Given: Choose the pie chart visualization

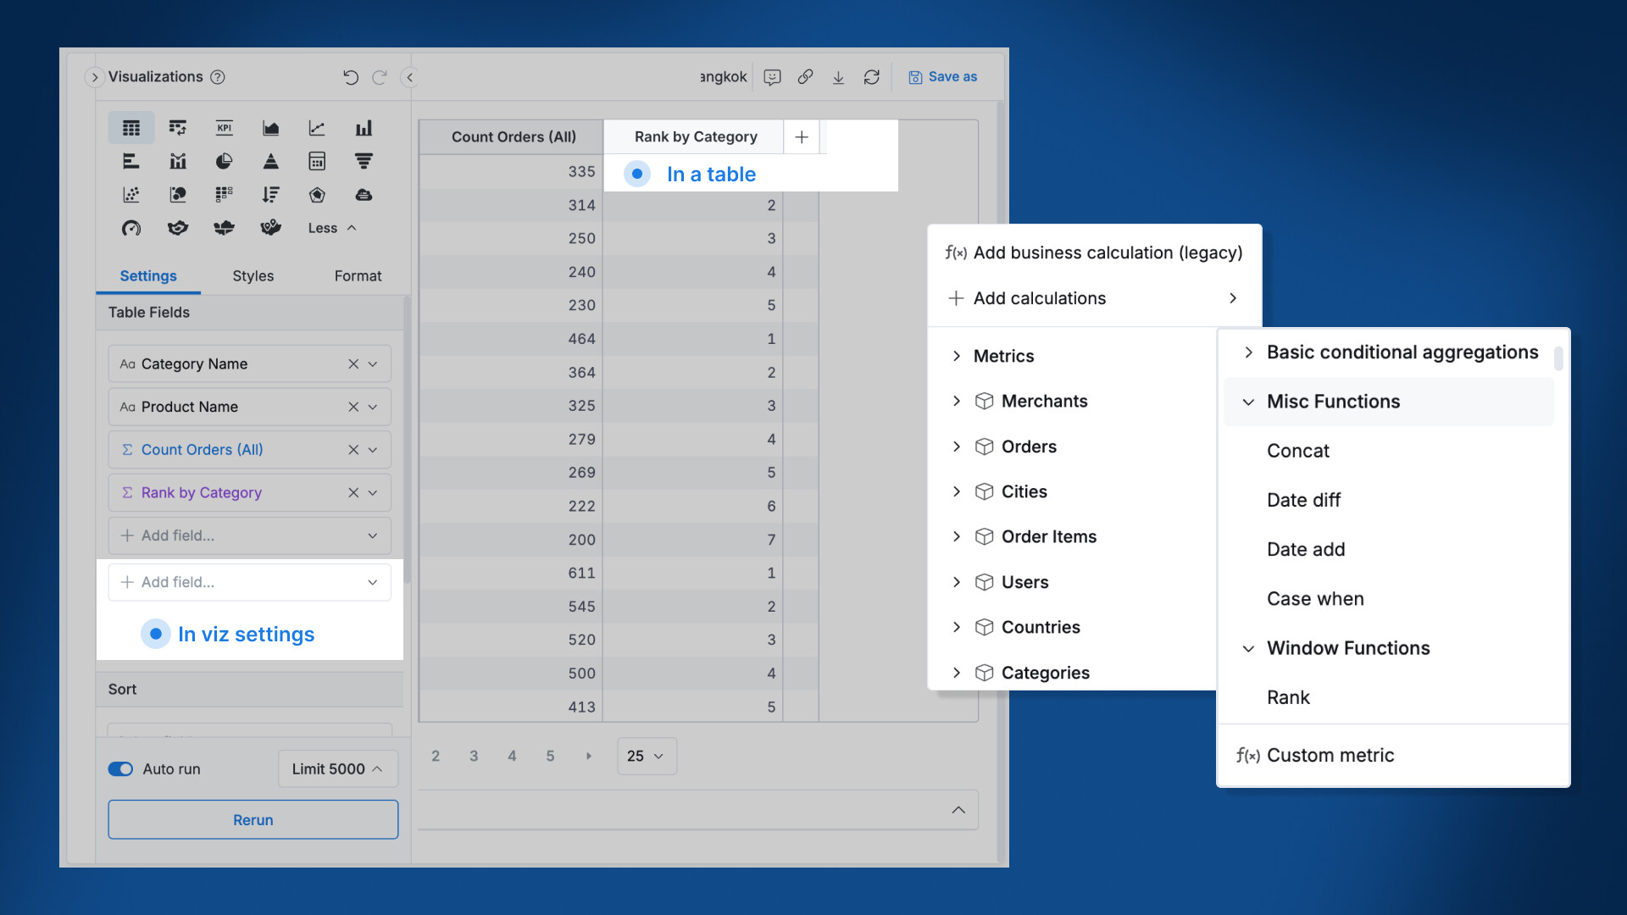Looking at the screenshot, I should tap(224, 161).
